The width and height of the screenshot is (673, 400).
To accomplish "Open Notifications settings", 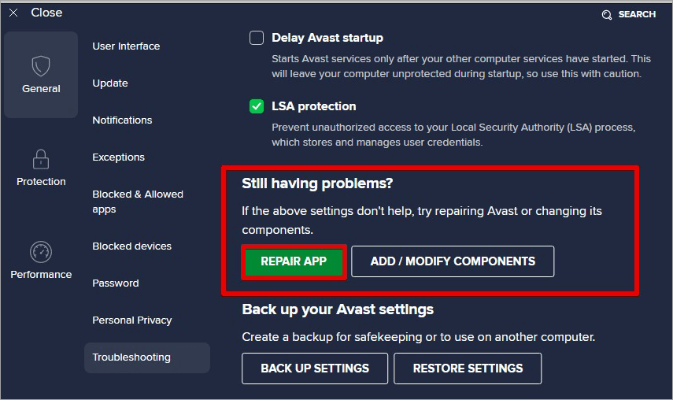I will pos(122,120).
